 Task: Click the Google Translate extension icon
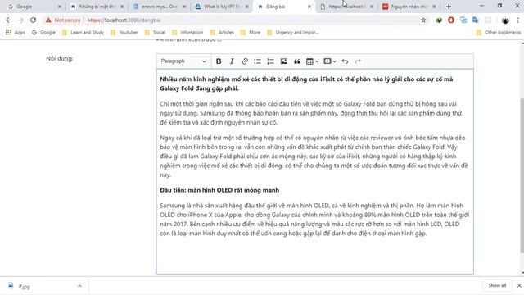[475, 20]
